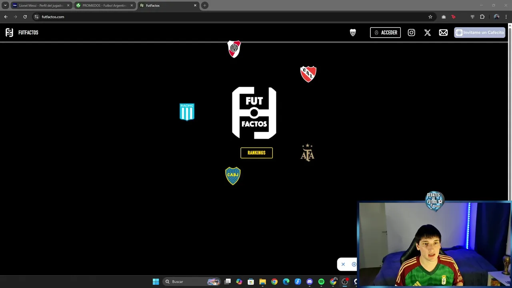Screen dimensions: 512x288
Task: Open the tab search dropdown arrow
Action: [x=5, y=6]
